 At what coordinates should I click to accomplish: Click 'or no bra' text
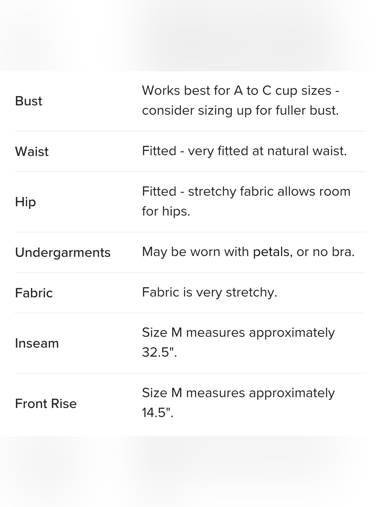[325, 252]
